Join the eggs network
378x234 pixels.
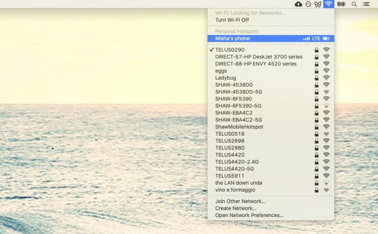(271, 71)
